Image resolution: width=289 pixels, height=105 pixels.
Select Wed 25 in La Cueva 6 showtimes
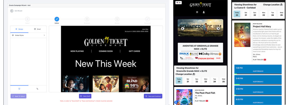(x=281, y=14)
